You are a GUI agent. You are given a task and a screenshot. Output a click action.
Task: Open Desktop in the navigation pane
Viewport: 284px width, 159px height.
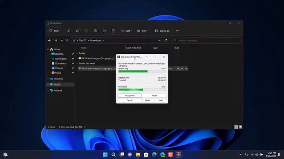[59, 54]
